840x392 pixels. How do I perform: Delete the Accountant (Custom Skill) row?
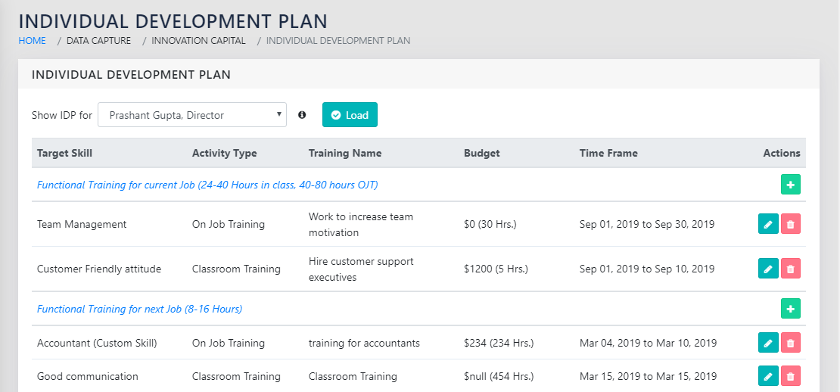coord(791,343)
